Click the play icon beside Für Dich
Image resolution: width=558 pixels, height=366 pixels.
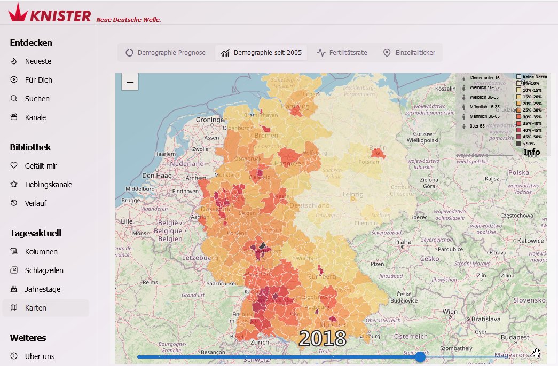pyautogui.click(x=14, y=79)
